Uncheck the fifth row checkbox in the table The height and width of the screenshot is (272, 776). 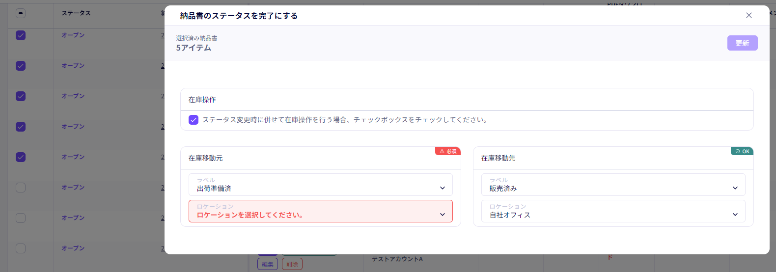tap(21, 157)
